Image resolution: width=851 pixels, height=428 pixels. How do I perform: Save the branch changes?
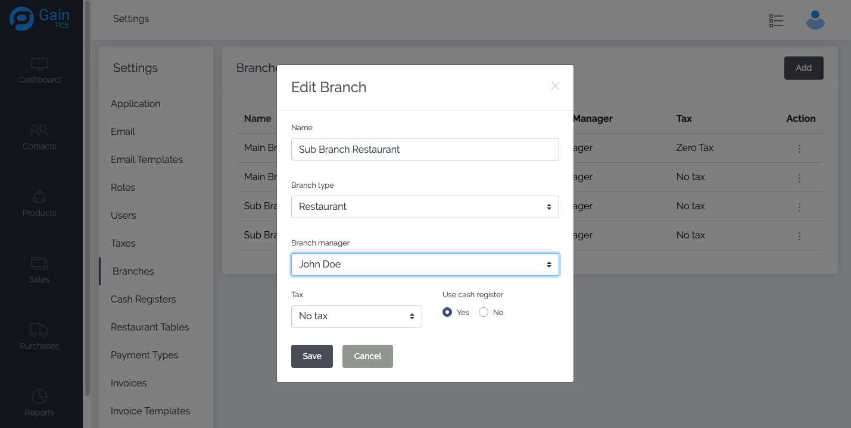coord(311,356)
